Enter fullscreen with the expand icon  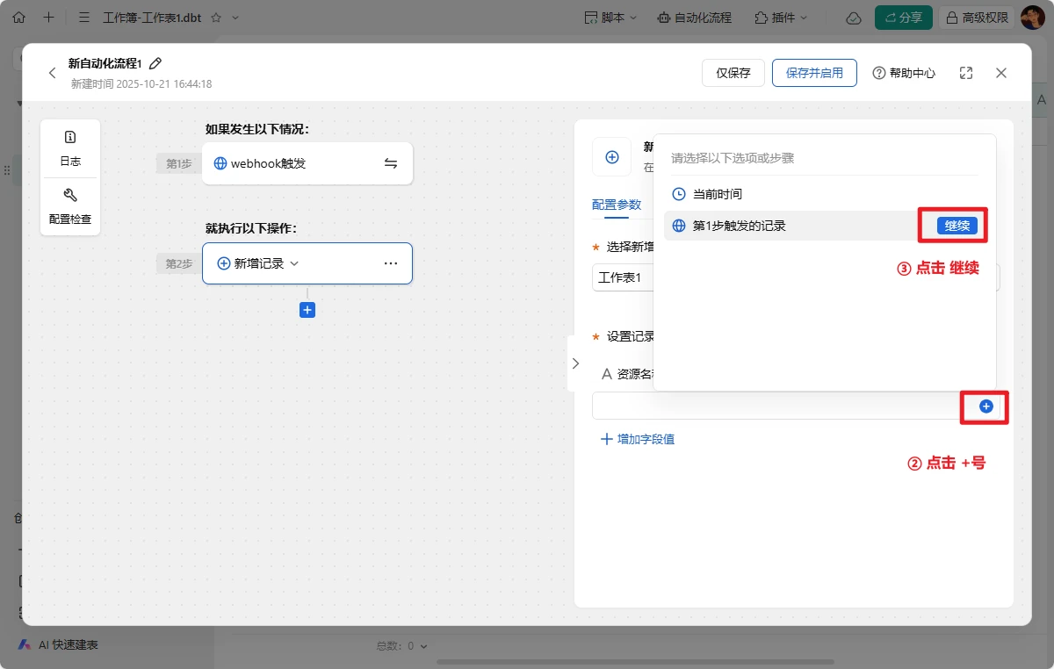tap(966, 73)
